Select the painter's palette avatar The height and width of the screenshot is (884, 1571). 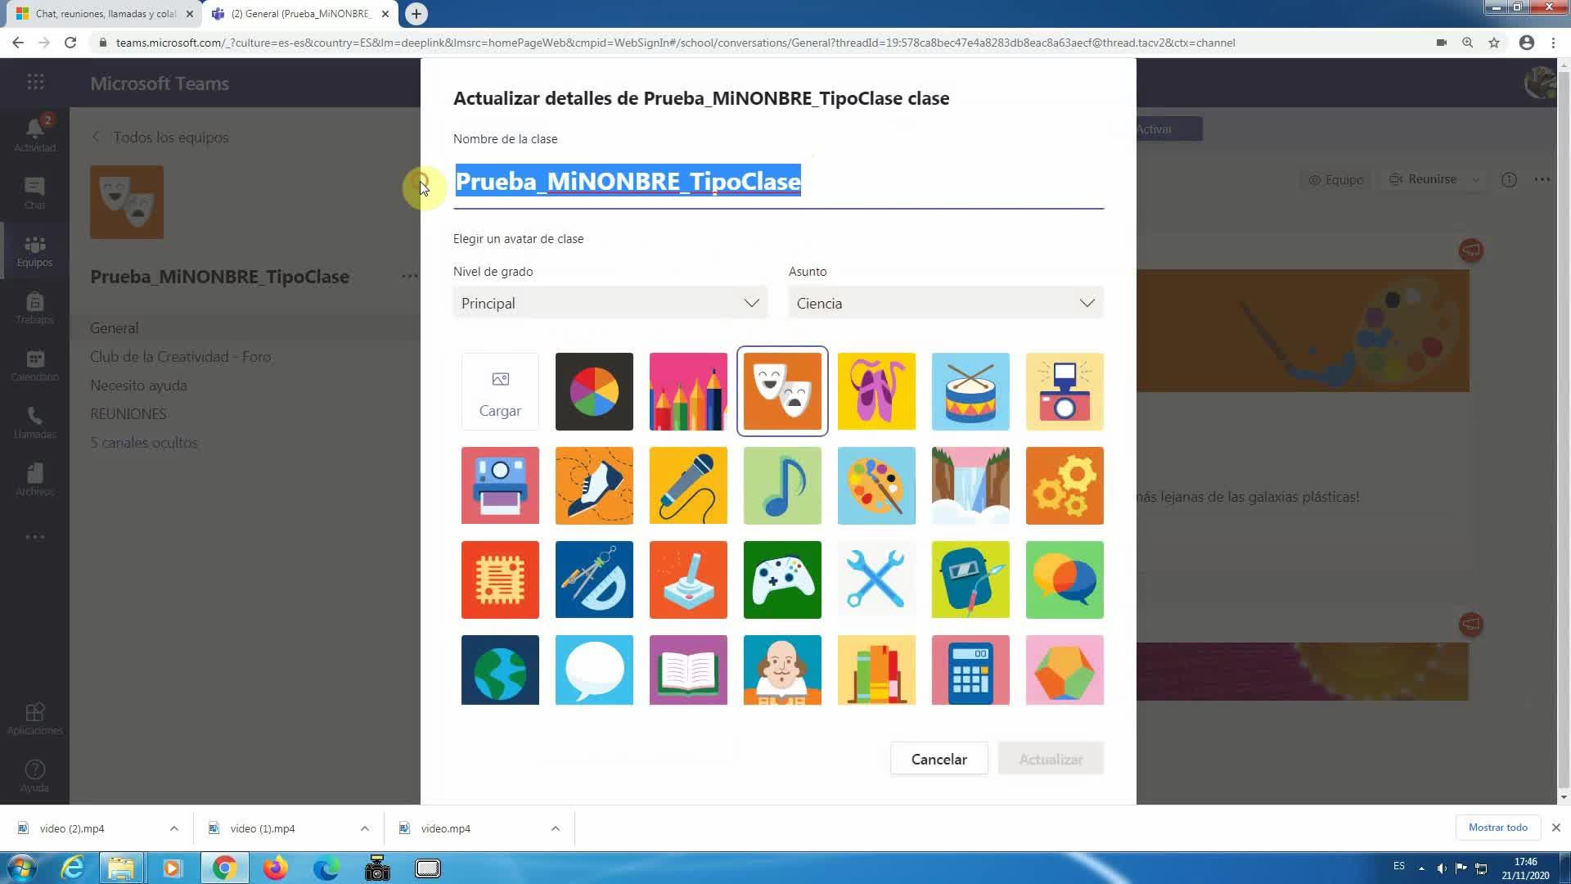point(876,485)
